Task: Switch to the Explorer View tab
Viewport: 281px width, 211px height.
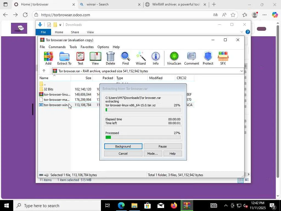Action: tap(90, 32)
